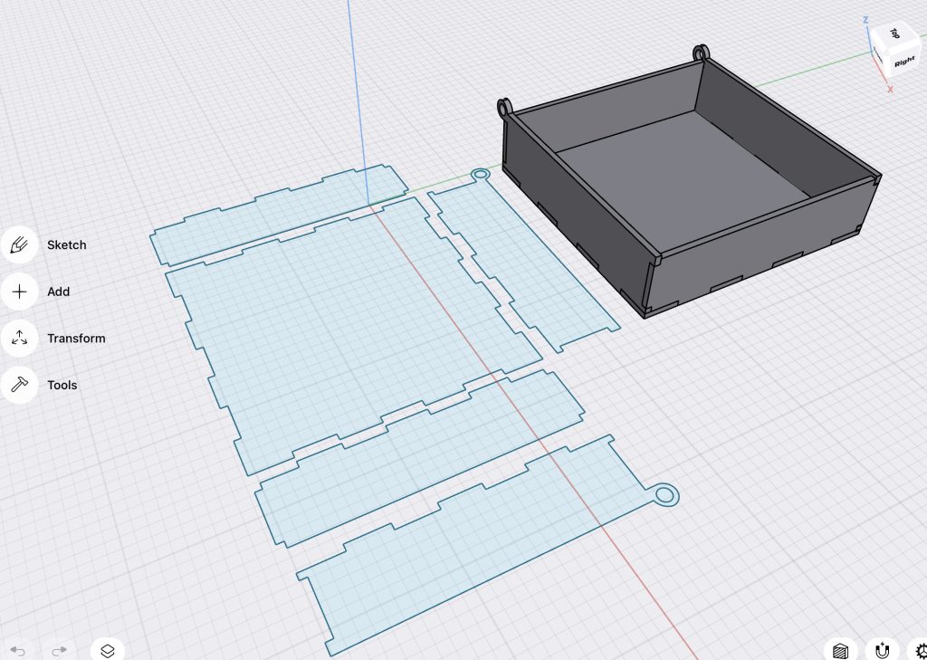Click the Transform label in left menu

tap(76, 339)
